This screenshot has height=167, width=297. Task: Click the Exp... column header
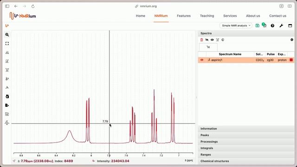tap(282, 54)
